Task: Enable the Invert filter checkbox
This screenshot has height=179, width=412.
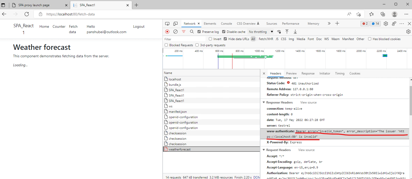Action: click(210, 39)
